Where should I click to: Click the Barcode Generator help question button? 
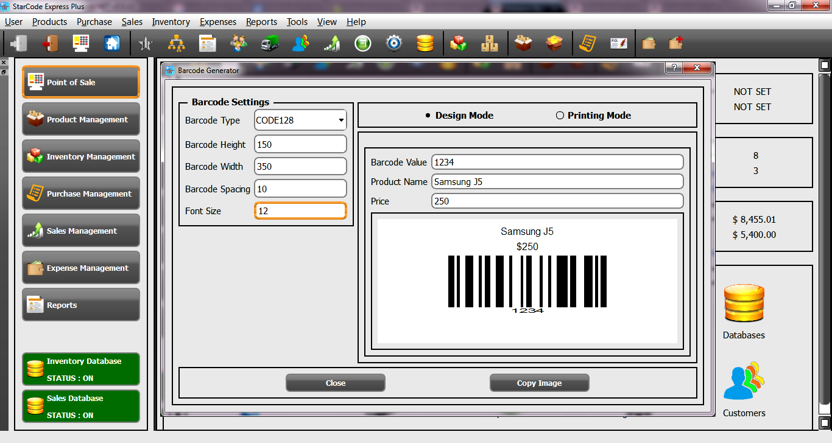[673, 68]
